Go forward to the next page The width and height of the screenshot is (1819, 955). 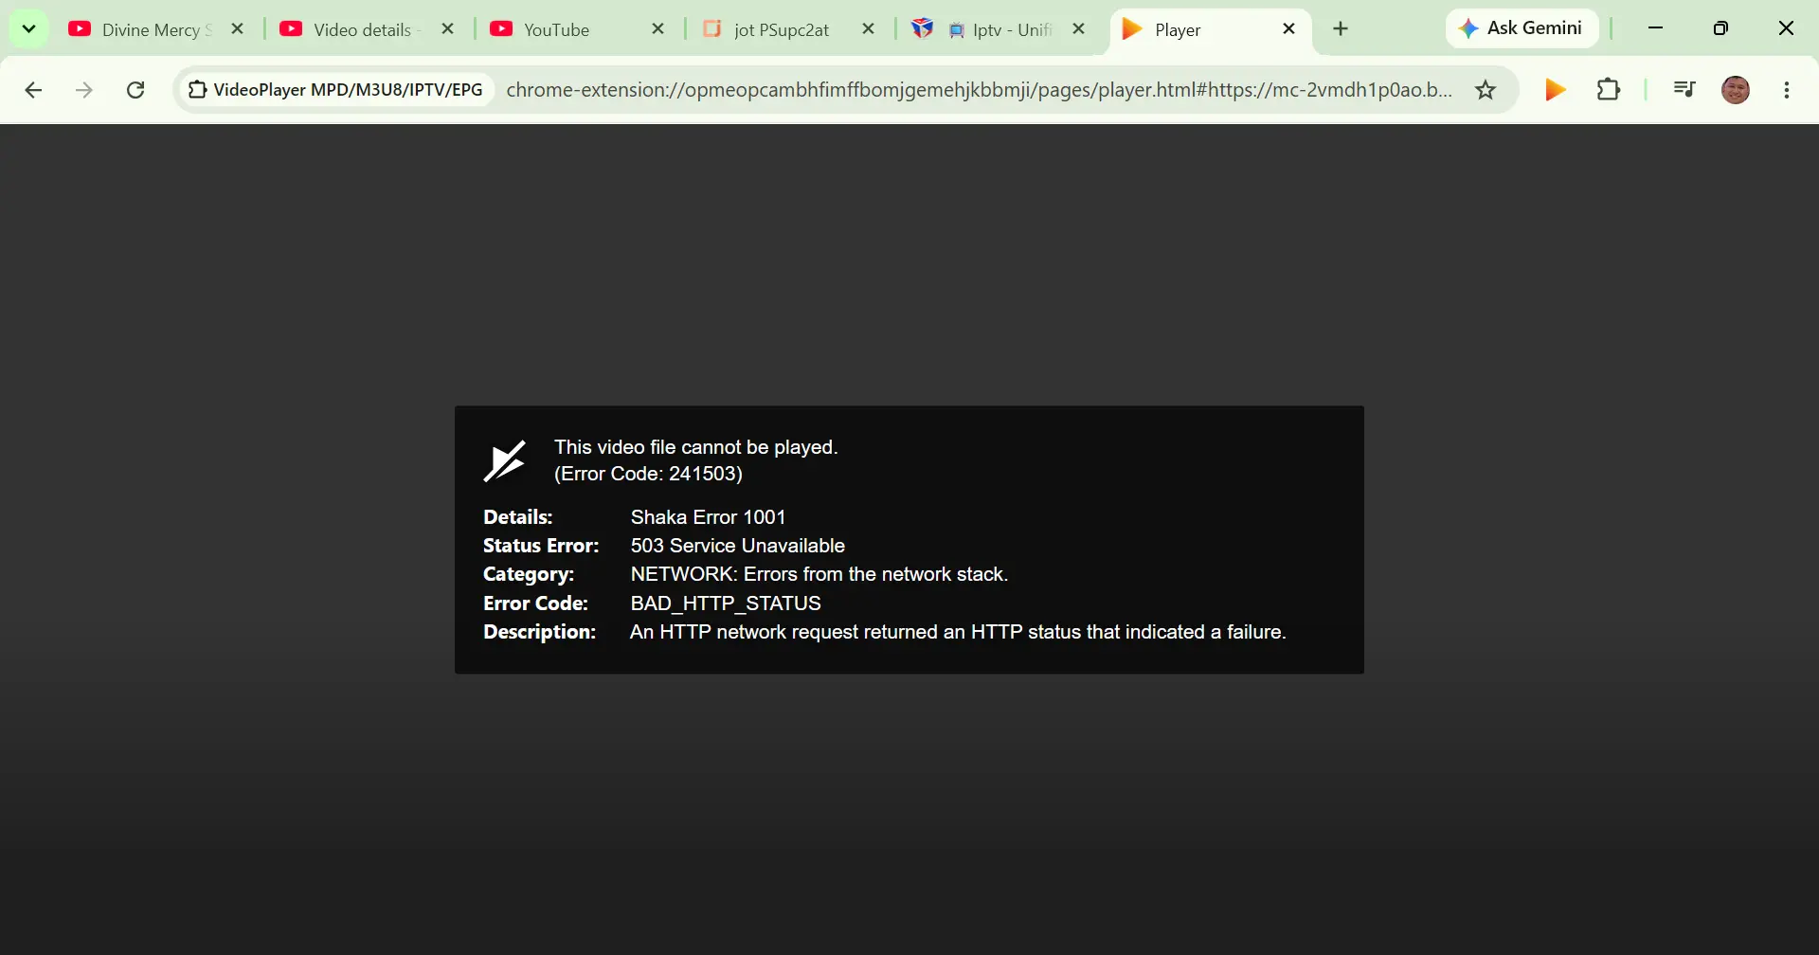pos(84,90)
